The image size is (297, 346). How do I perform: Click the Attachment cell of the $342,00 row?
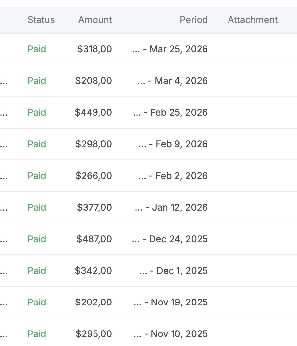[252, 271]
